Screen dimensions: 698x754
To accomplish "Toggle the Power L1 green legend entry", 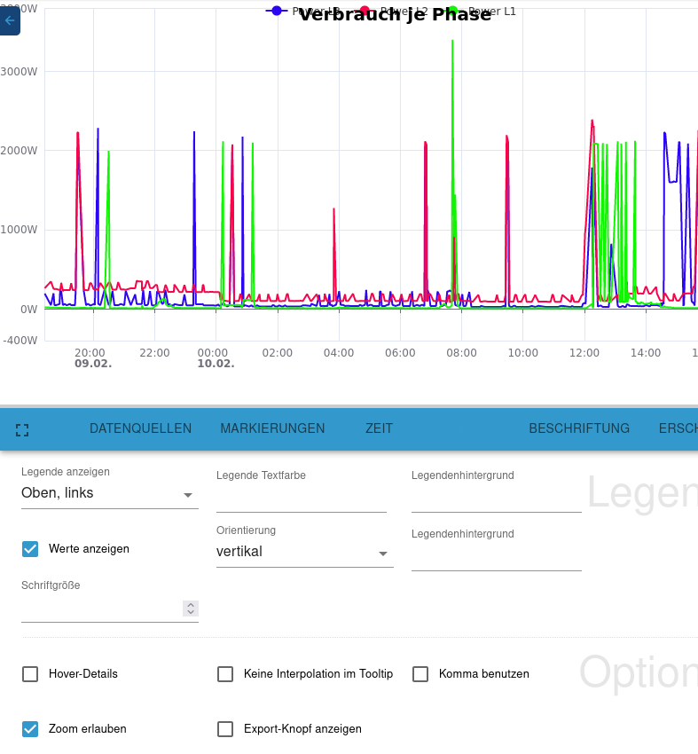I will click(x=481, y=11).
